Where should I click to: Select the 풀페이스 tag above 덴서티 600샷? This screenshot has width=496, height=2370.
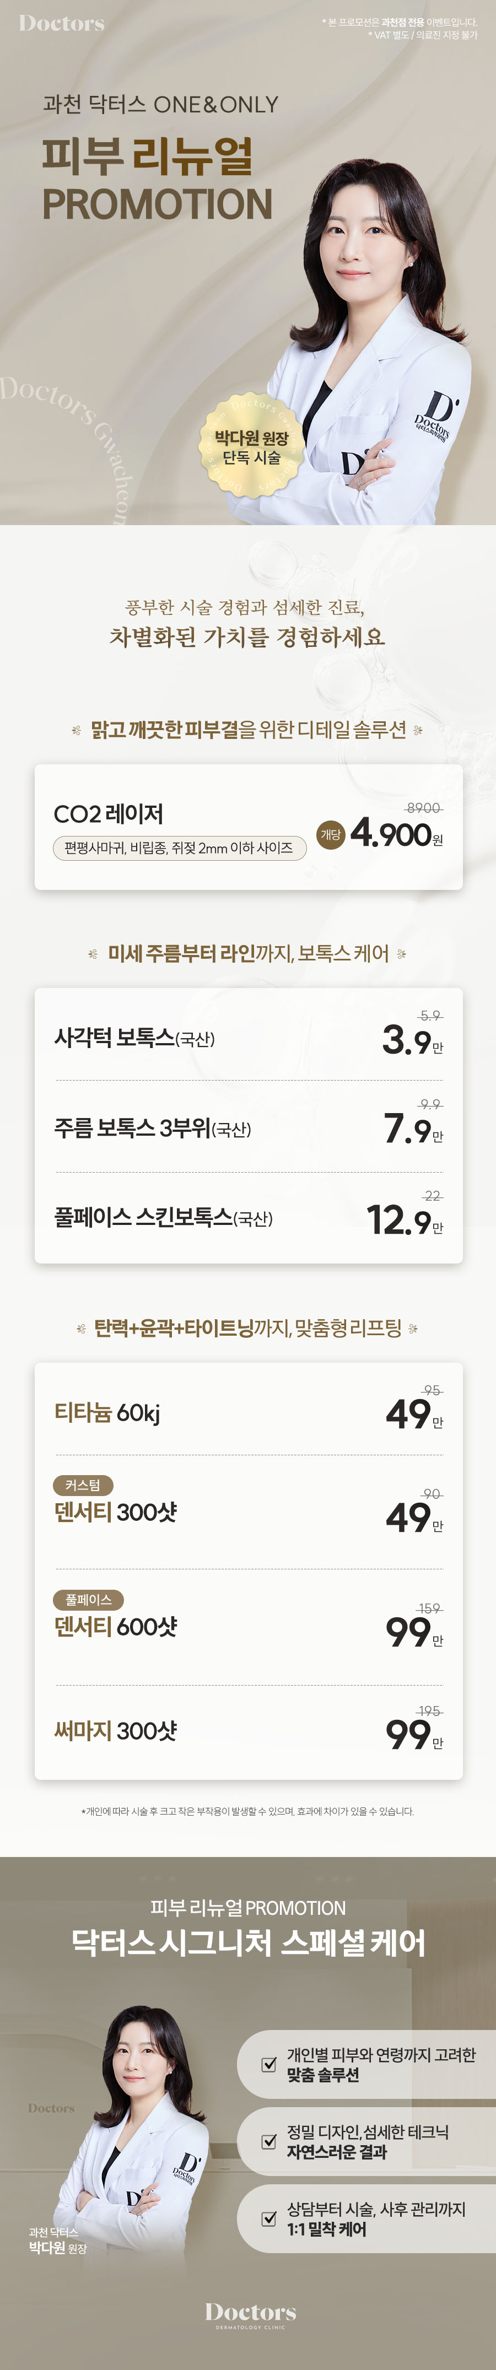click(88, 1600)
